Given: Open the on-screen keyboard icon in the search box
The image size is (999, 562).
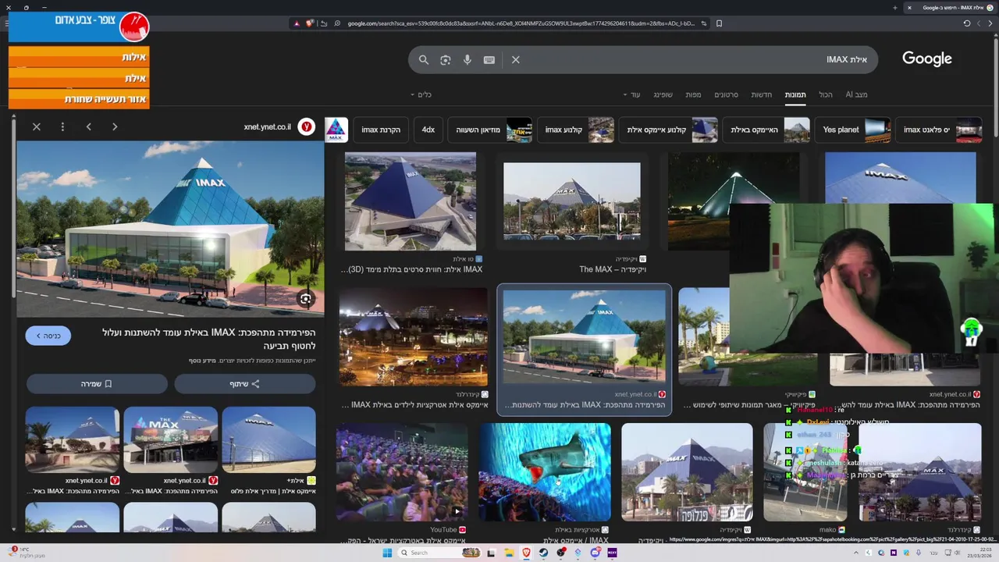Looking at the screenshot, I should tap(489, 59).
